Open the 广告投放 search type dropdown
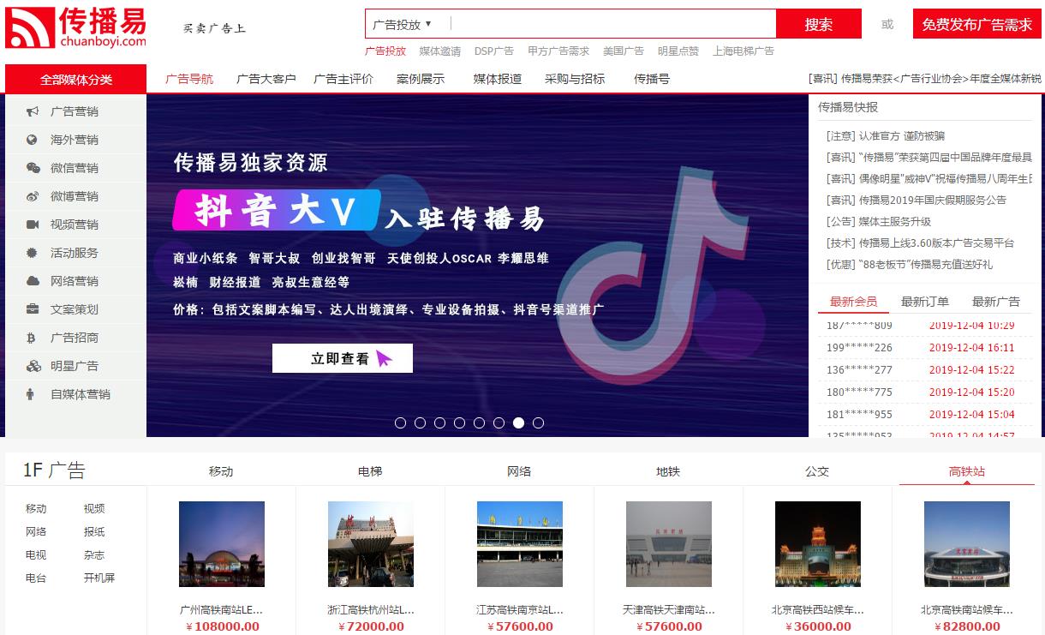Viewport: 1045px width, 635px height. pyautogui.click(x=403, y=24)
